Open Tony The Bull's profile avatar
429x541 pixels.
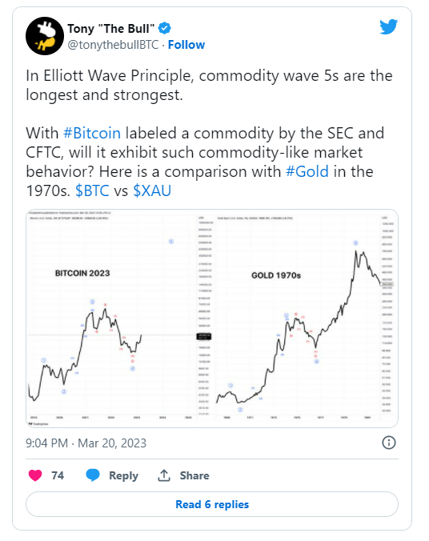(x=45, y=36)
